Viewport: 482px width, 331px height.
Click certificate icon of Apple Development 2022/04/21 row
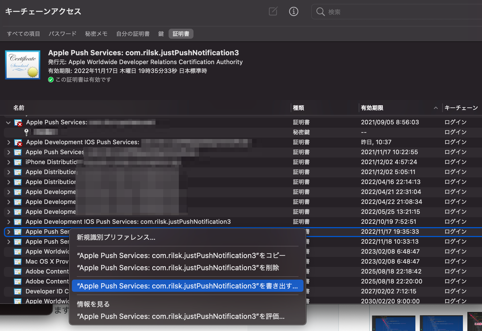click(18, 192)
